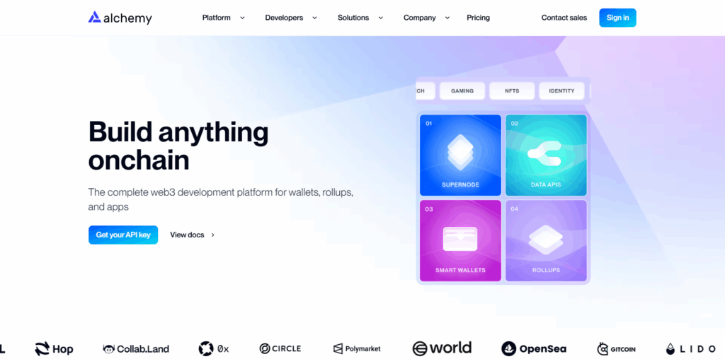Click the arrow beside View docs

212,235
